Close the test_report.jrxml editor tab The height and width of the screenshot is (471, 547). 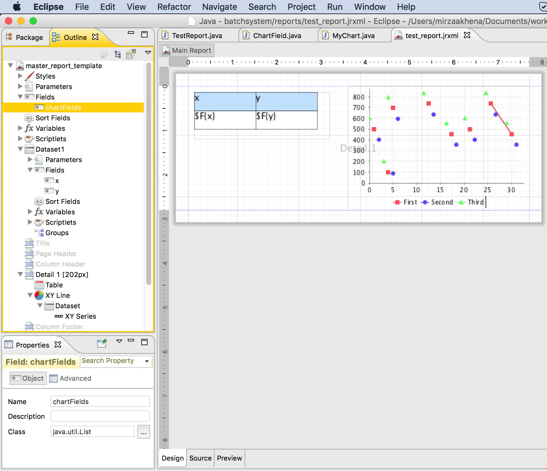[467, 35]
